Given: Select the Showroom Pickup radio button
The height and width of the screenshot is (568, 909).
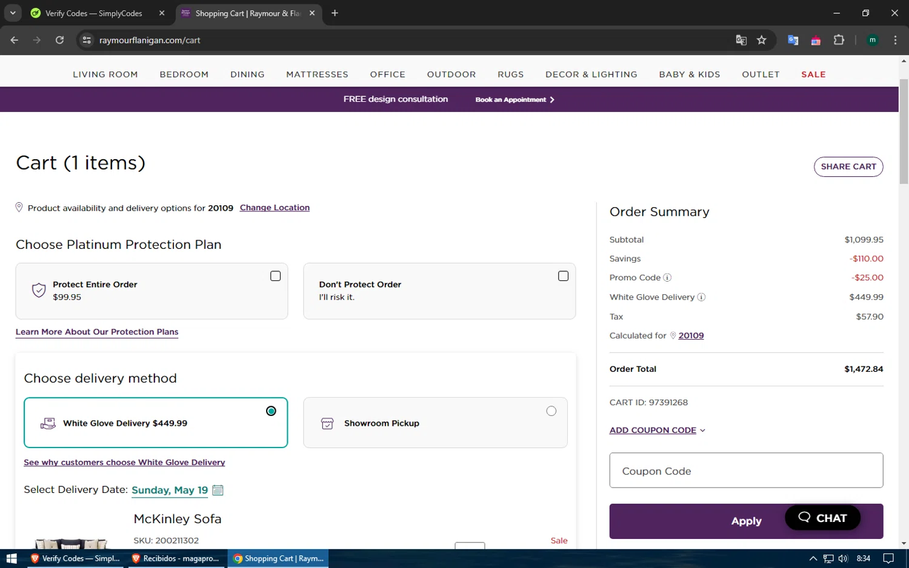Looking at the screenshot, I should point(551,411).
